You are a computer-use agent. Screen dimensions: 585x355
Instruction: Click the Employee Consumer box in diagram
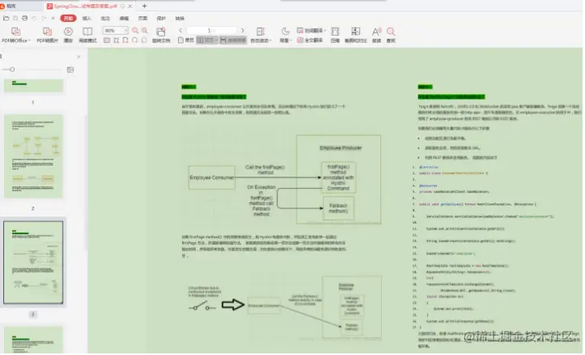[211, 177]
